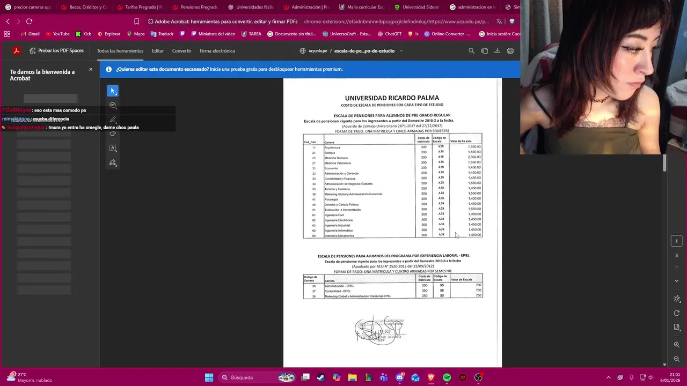
Task: Zoom out of the PDF
Action: pos(676,359)
